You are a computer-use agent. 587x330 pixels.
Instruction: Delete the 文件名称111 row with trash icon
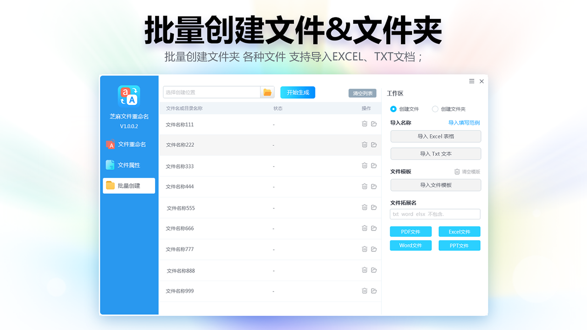[x=365, y=124]
